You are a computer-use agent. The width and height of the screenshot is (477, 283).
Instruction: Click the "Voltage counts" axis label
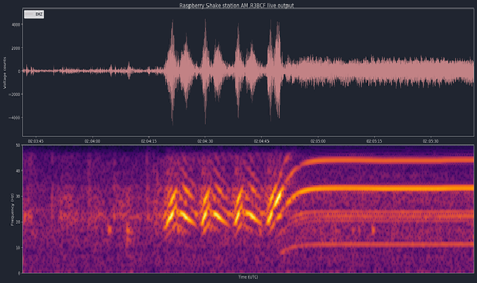pos(5,73)
